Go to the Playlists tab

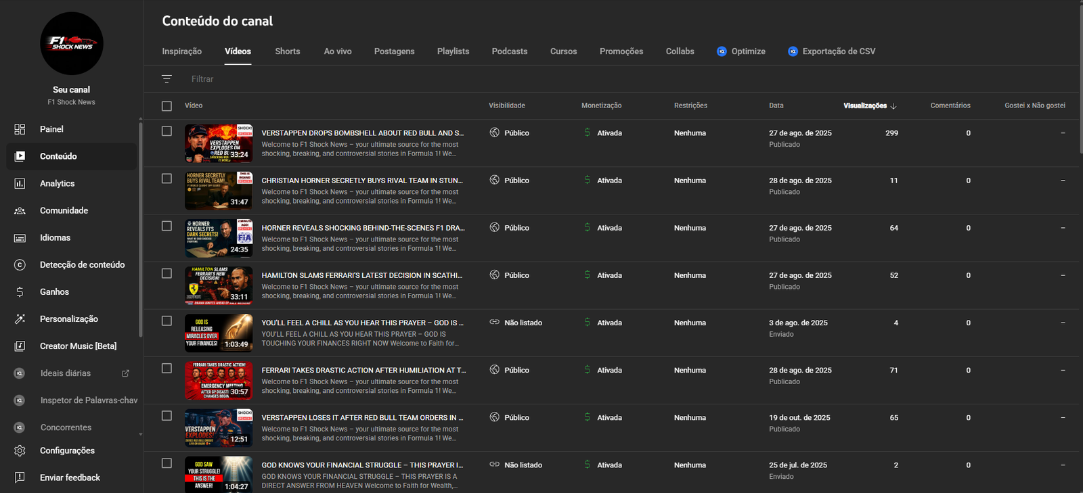(x=453, y=51)
